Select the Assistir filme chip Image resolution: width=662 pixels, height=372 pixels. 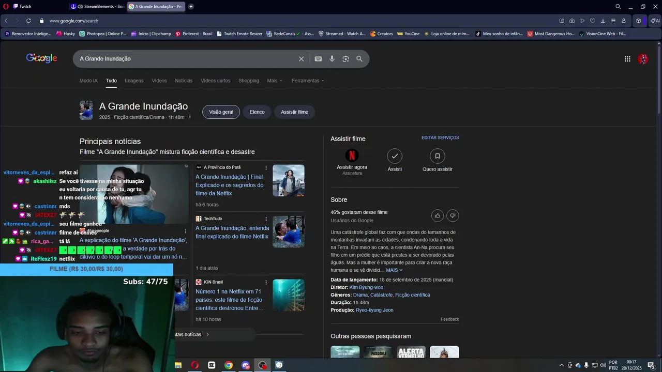click(294, 112)
